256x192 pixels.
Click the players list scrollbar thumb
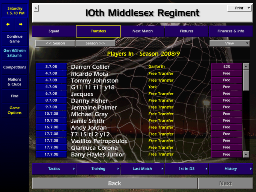click(x=246, y=80)
